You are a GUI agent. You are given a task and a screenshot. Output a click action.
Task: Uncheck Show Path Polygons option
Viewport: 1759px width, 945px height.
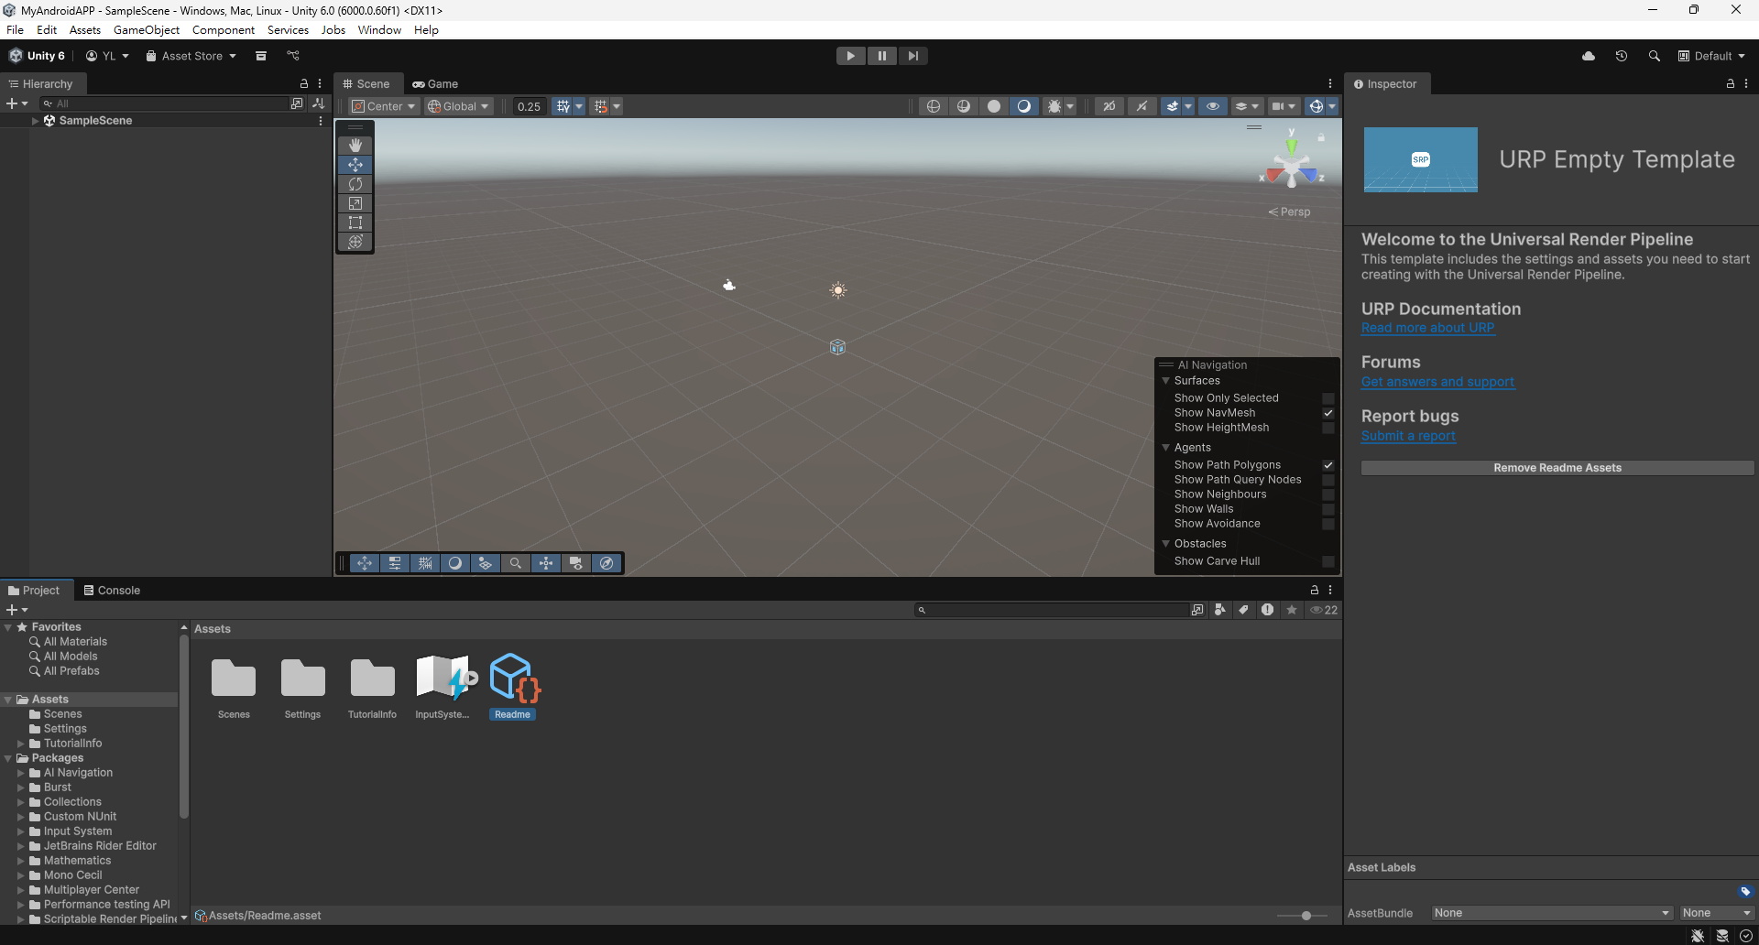tap(1328, 464)
